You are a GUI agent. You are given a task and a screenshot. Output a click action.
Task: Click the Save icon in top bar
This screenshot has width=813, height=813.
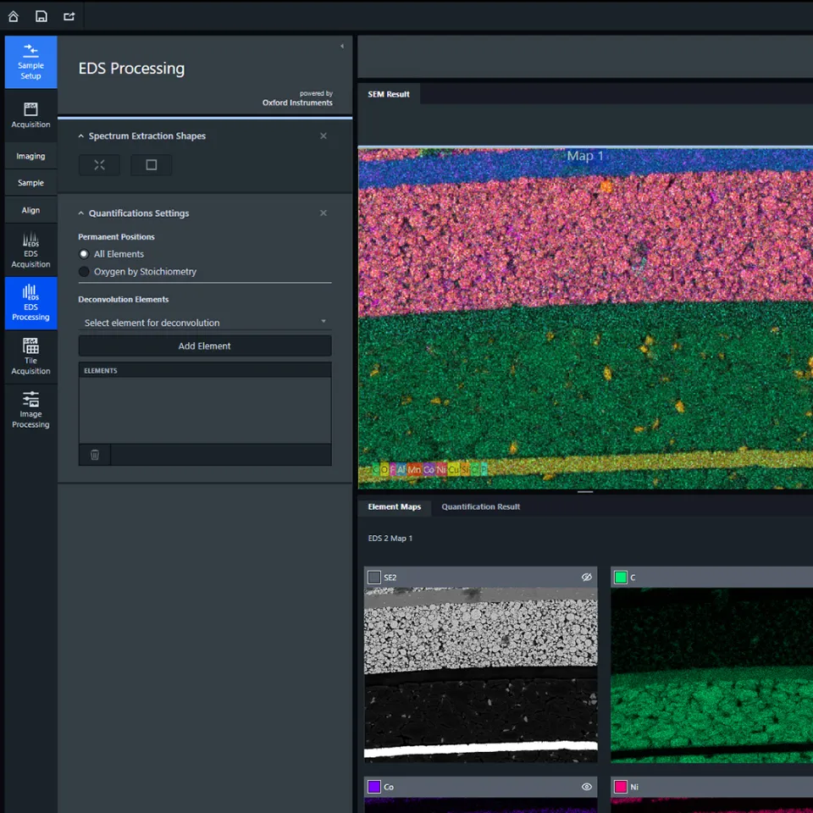click(x=41, y=16)
